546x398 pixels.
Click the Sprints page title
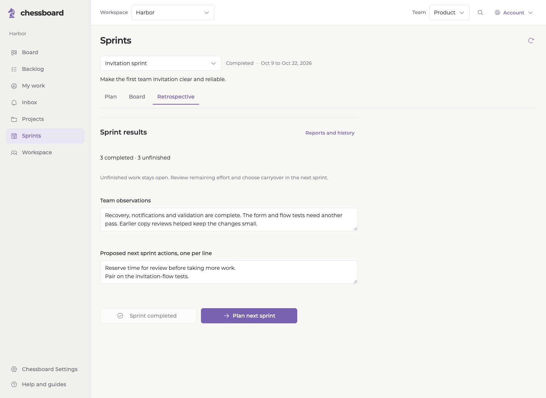[116, 41]
